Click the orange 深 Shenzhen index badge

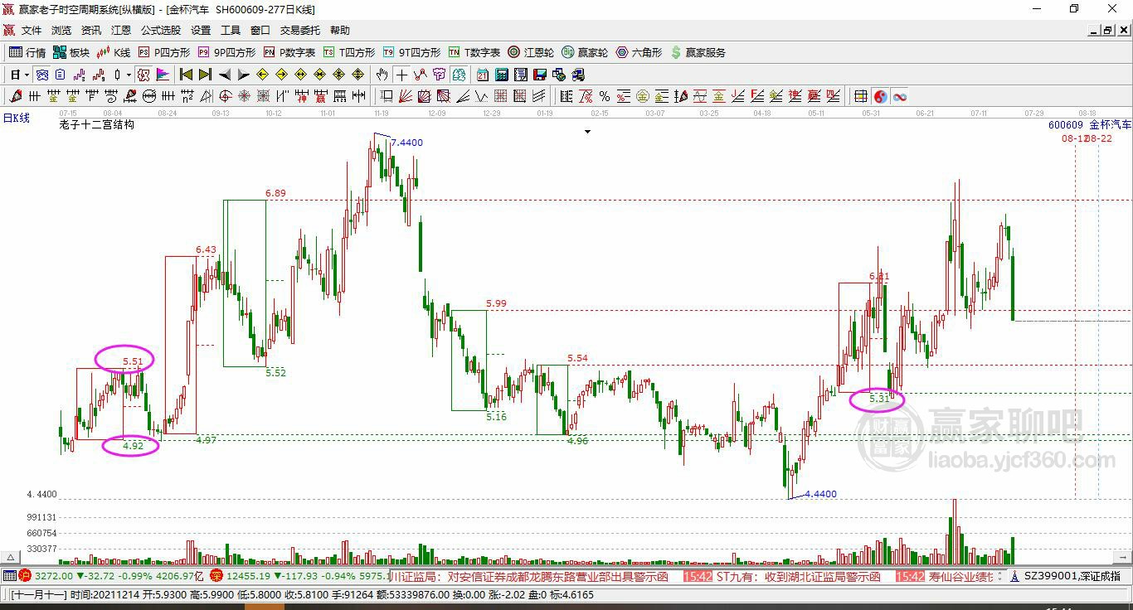216,575
